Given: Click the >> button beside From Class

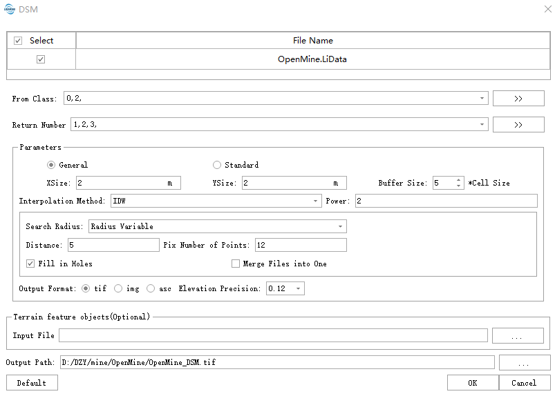Looking at the screenshot, I should coord(518,99).
